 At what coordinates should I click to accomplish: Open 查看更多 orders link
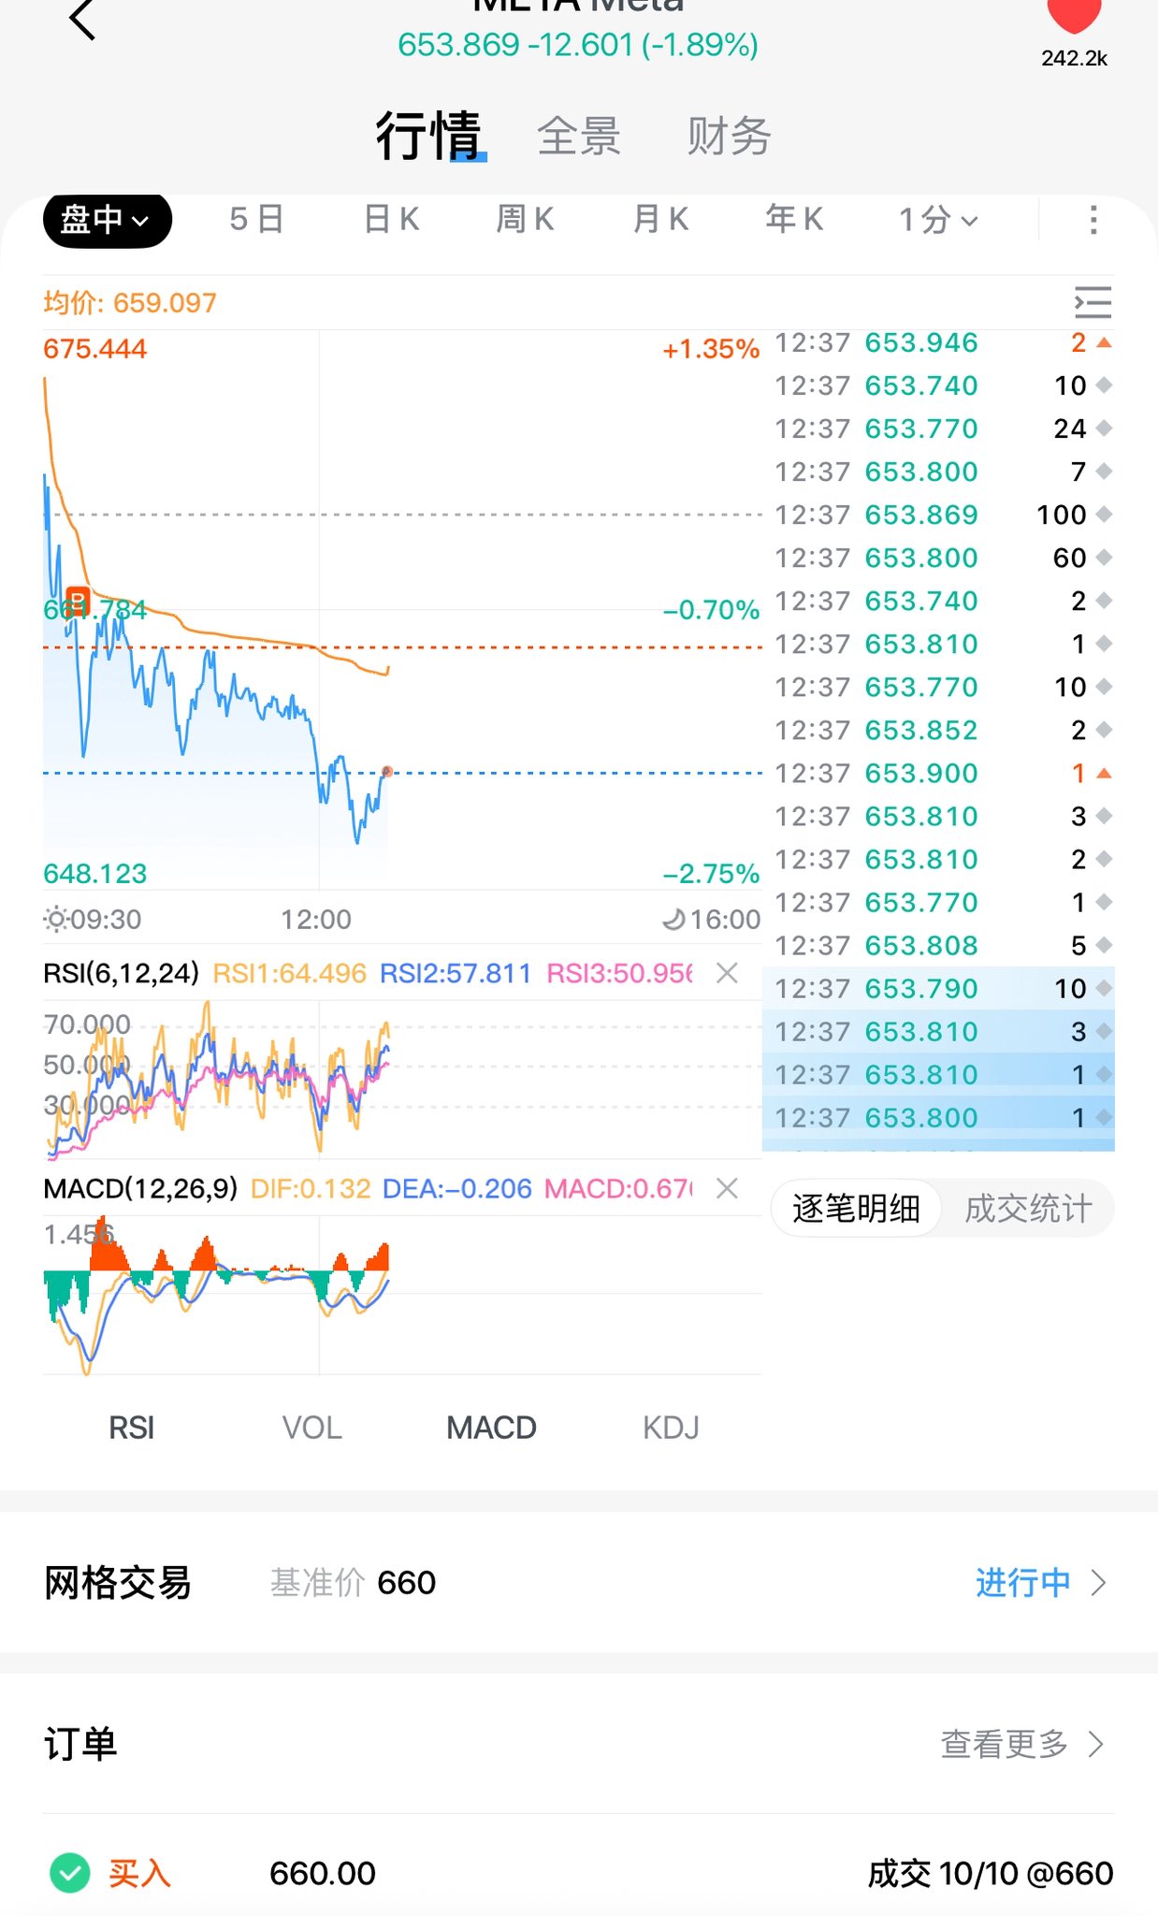pos(1021,1744)
